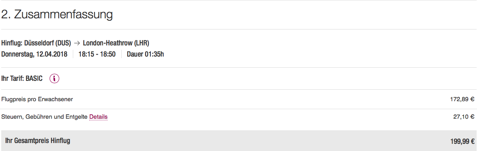The image size is (477, 151).
Task: Click the Dauer 01:35h duration text
Action: (145, 55)
